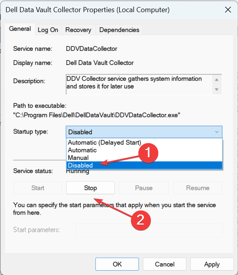238x275 pixels.
Task: Cancel the properties dialog
Action: [x=165, y=264]
